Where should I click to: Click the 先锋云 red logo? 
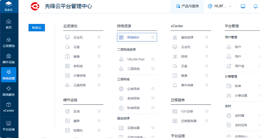(35, 6)
